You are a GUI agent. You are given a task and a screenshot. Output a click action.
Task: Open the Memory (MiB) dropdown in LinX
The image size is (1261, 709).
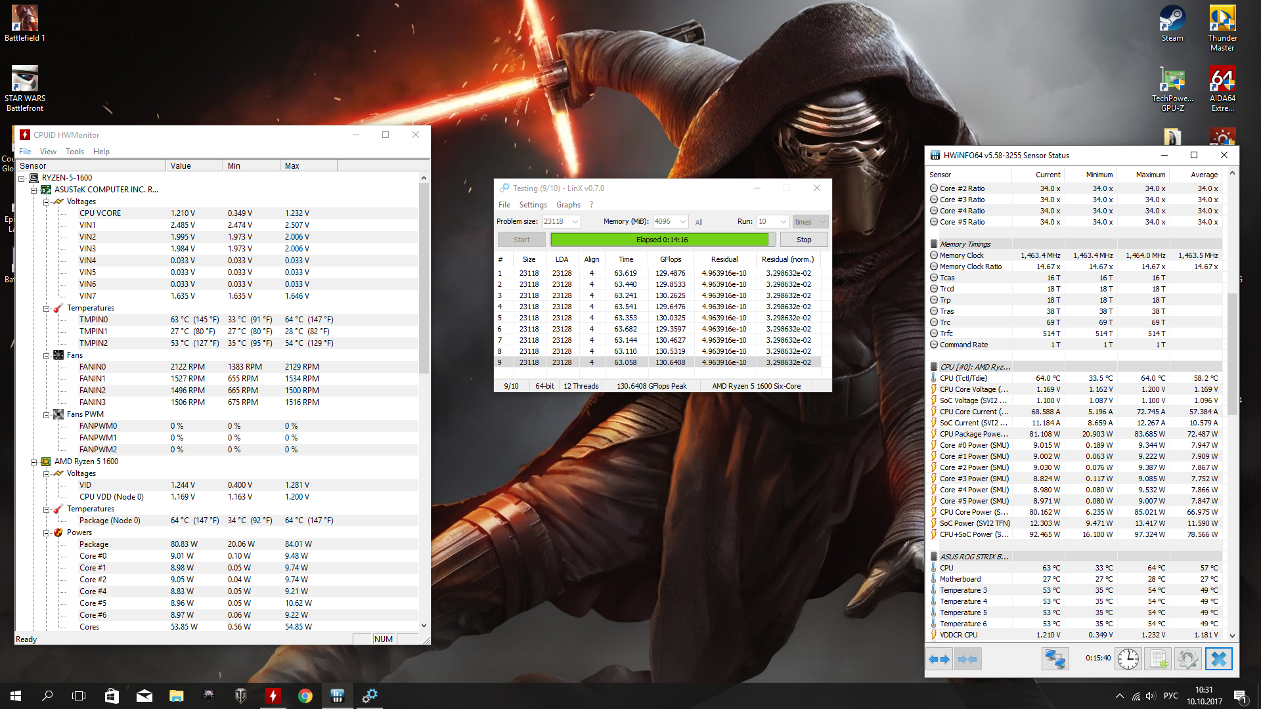pos(683,222)
